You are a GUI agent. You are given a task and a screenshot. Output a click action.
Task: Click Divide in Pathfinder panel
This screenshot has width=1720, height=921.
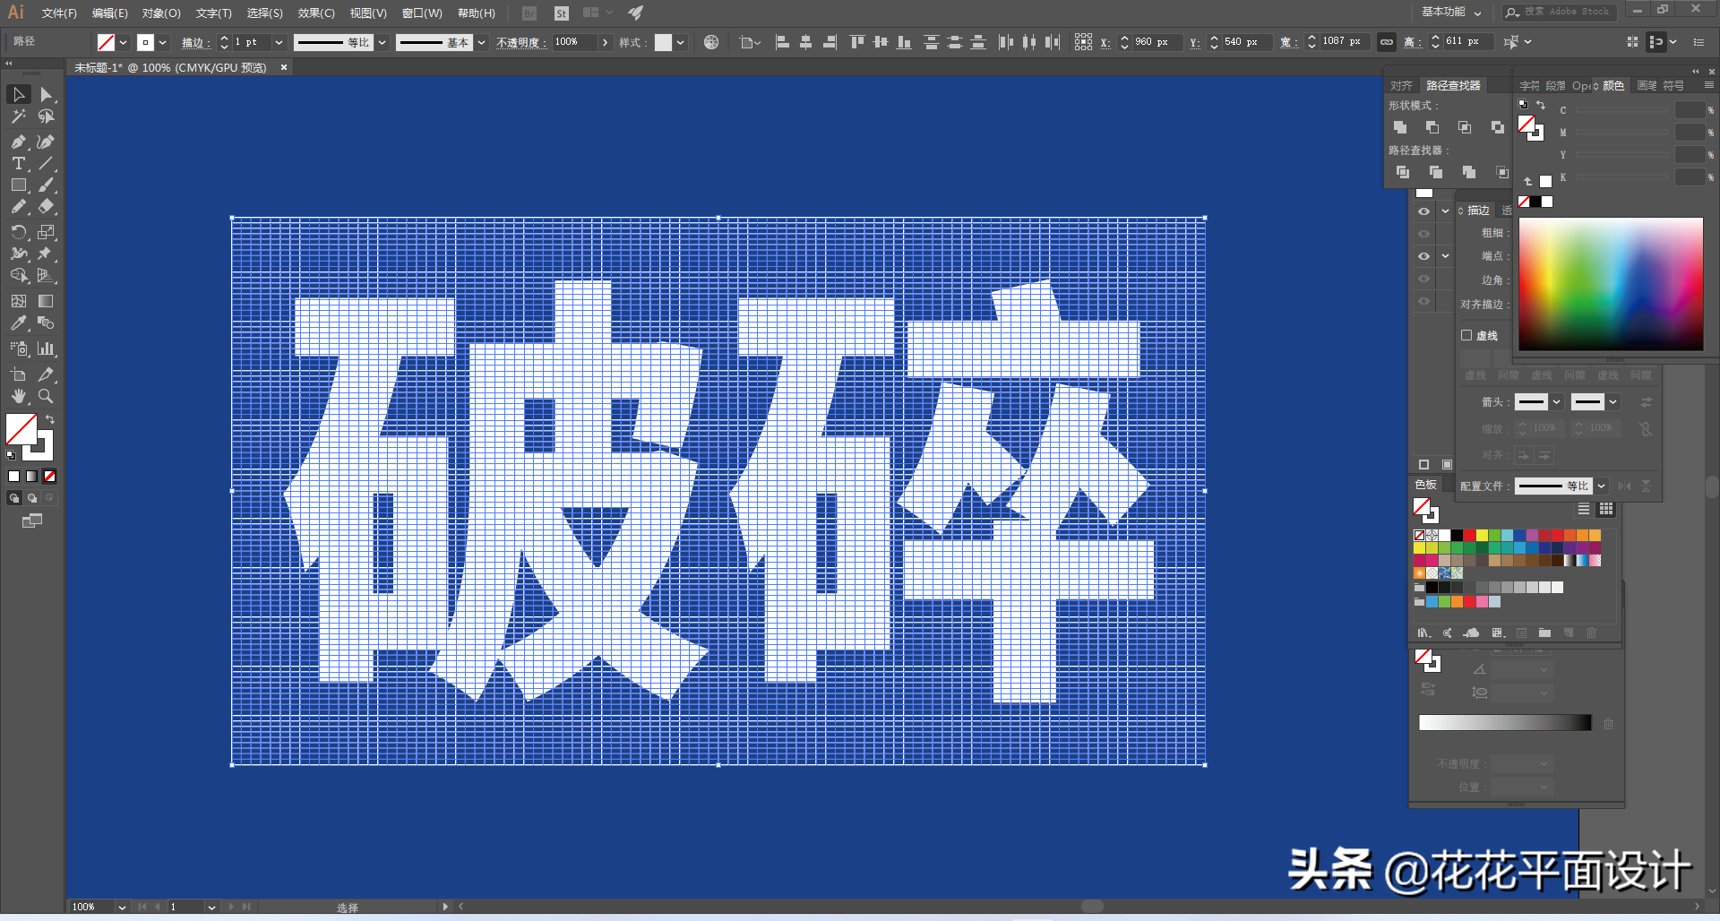coord(1403,172)
